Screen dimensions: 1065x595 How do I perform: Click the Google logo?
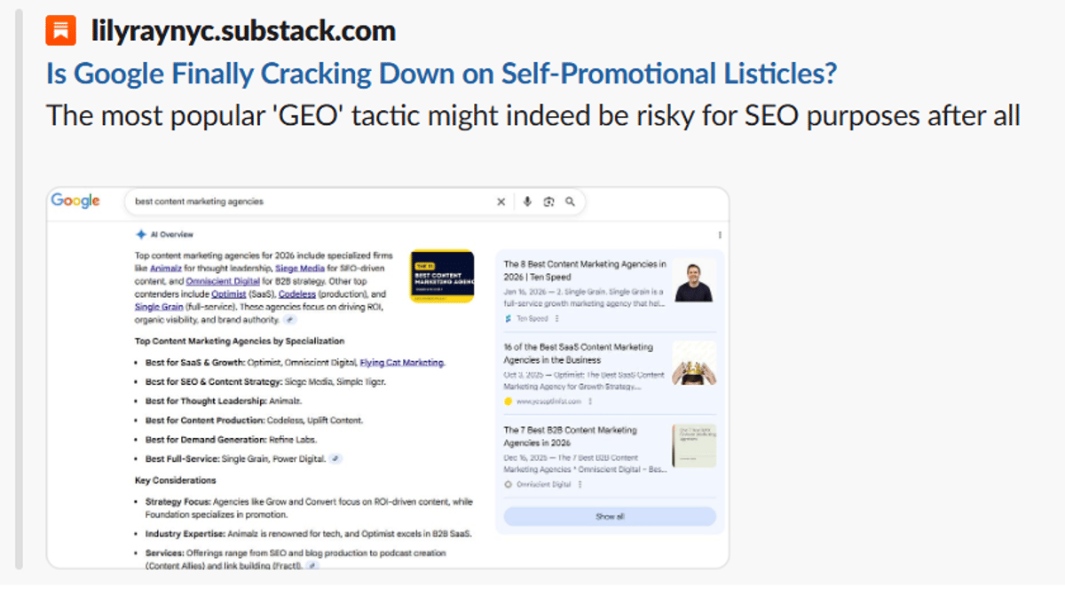(75, 201)
